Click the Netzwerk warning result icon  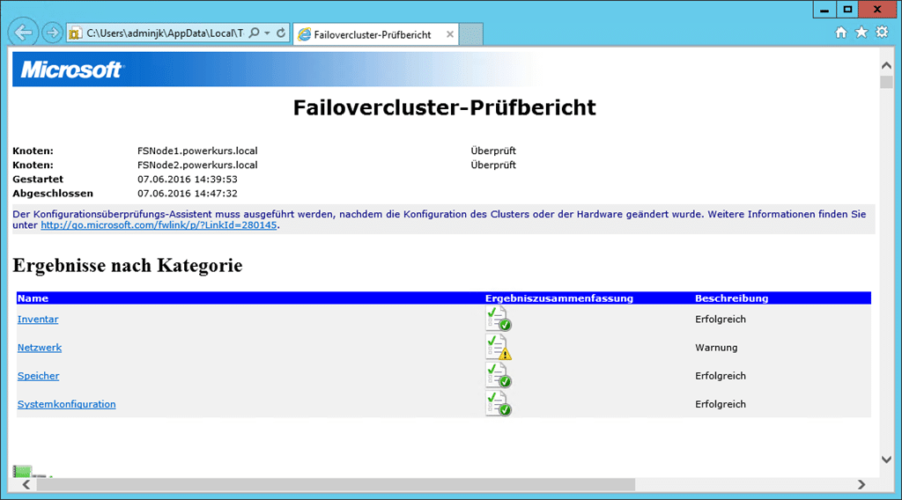[x=498, y=348]
